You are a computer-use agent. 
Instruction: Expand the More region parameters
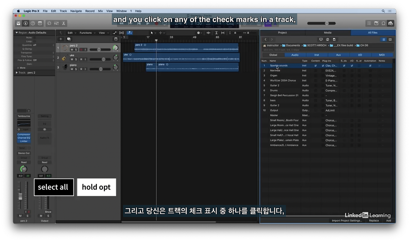[x=18, y=68]
